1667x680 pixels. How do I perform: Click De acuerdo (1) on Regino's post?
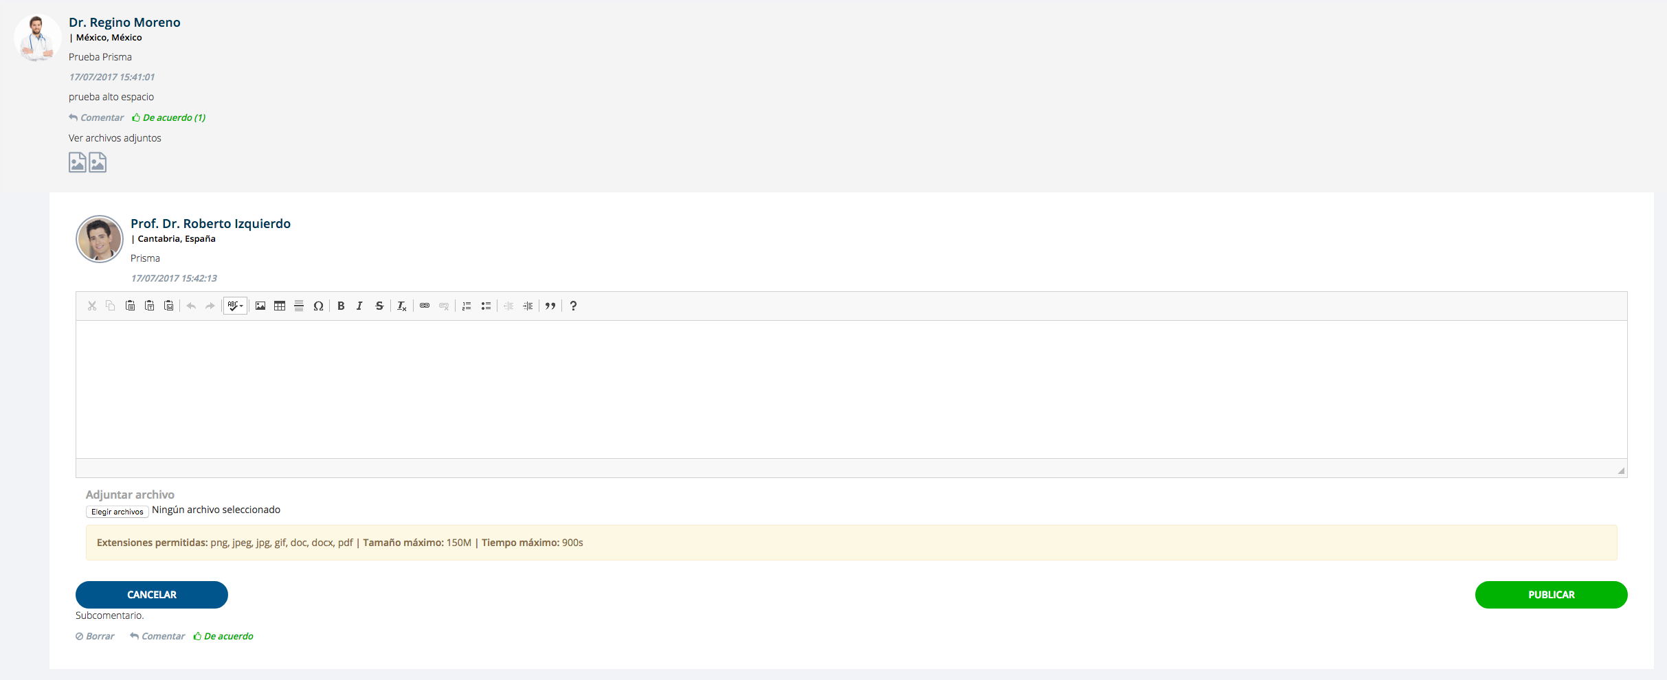(169, 118)
